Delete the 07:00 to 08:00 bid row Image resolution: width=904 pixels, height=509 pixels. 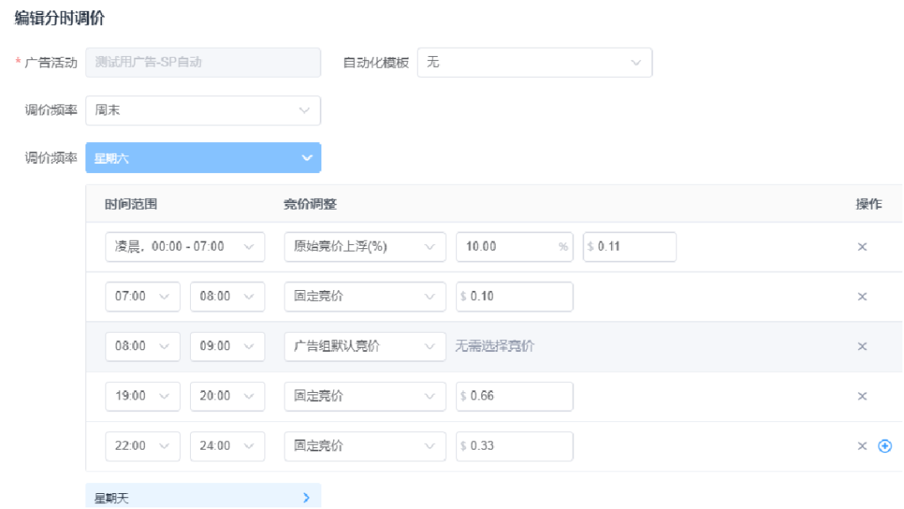pos(862,297)
